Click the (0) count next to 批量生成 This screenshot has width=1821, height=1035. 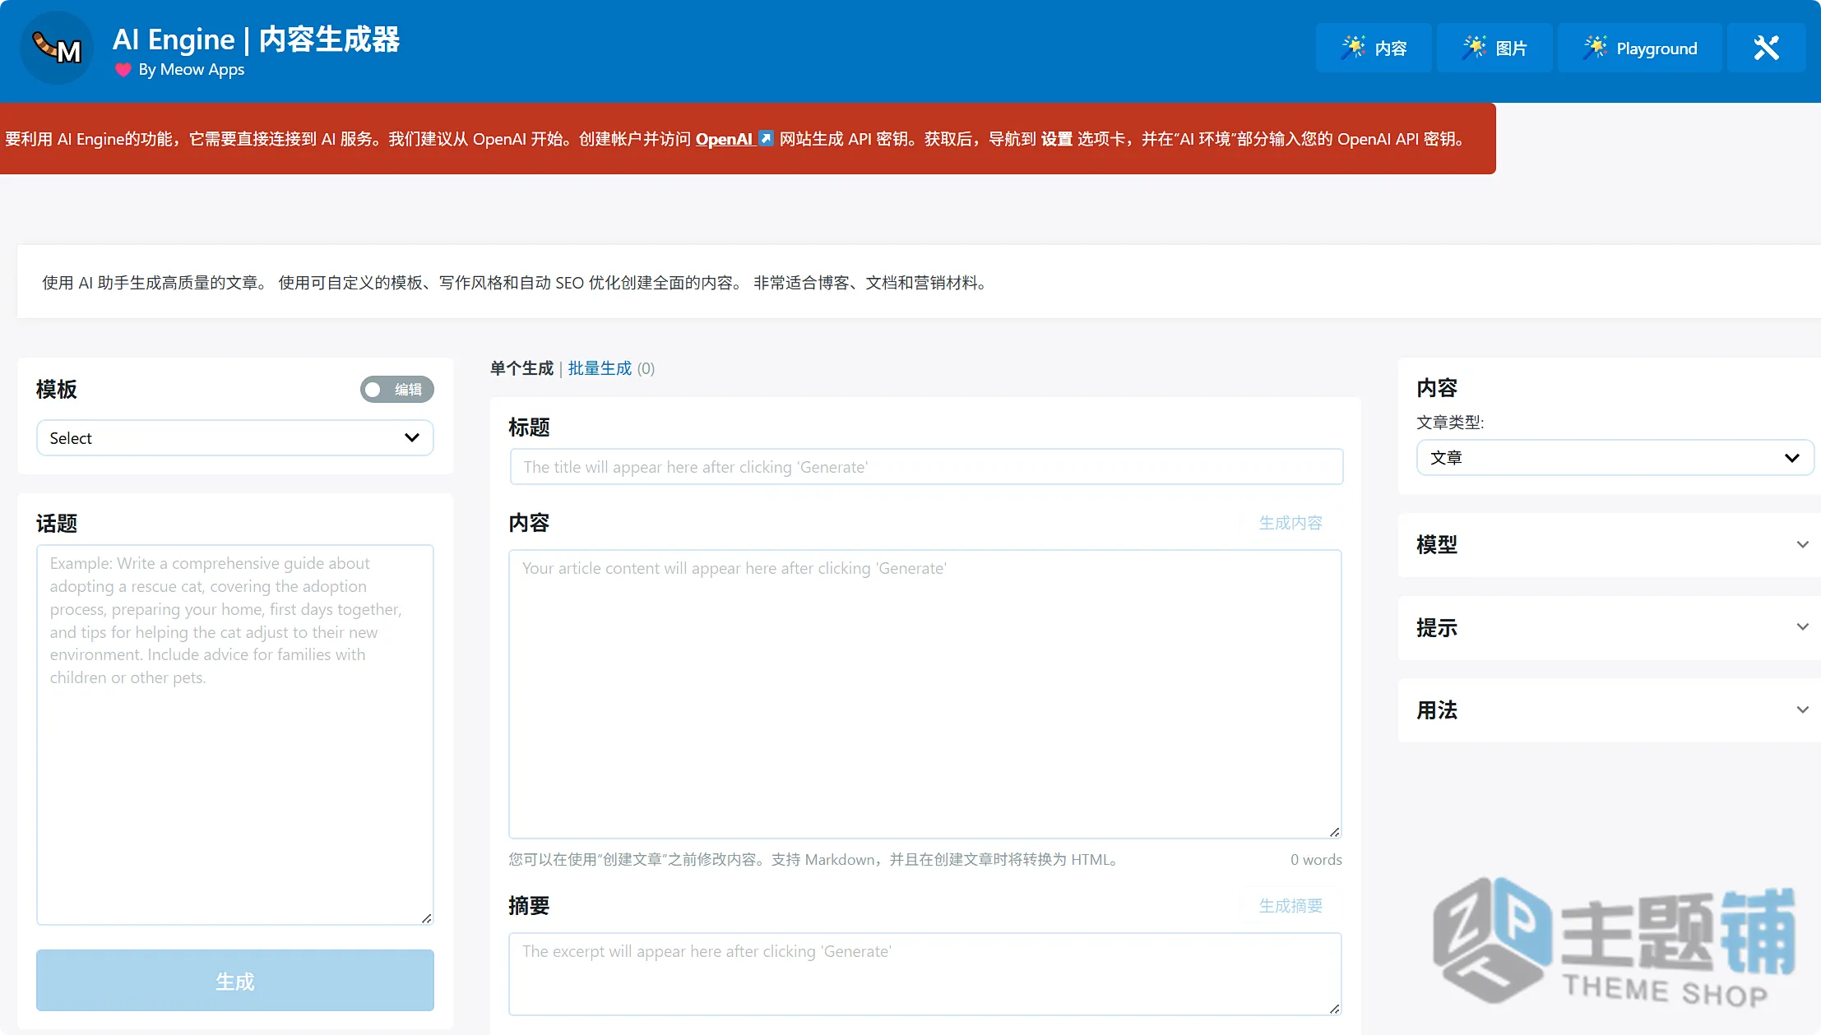click(x=646, y=368)
